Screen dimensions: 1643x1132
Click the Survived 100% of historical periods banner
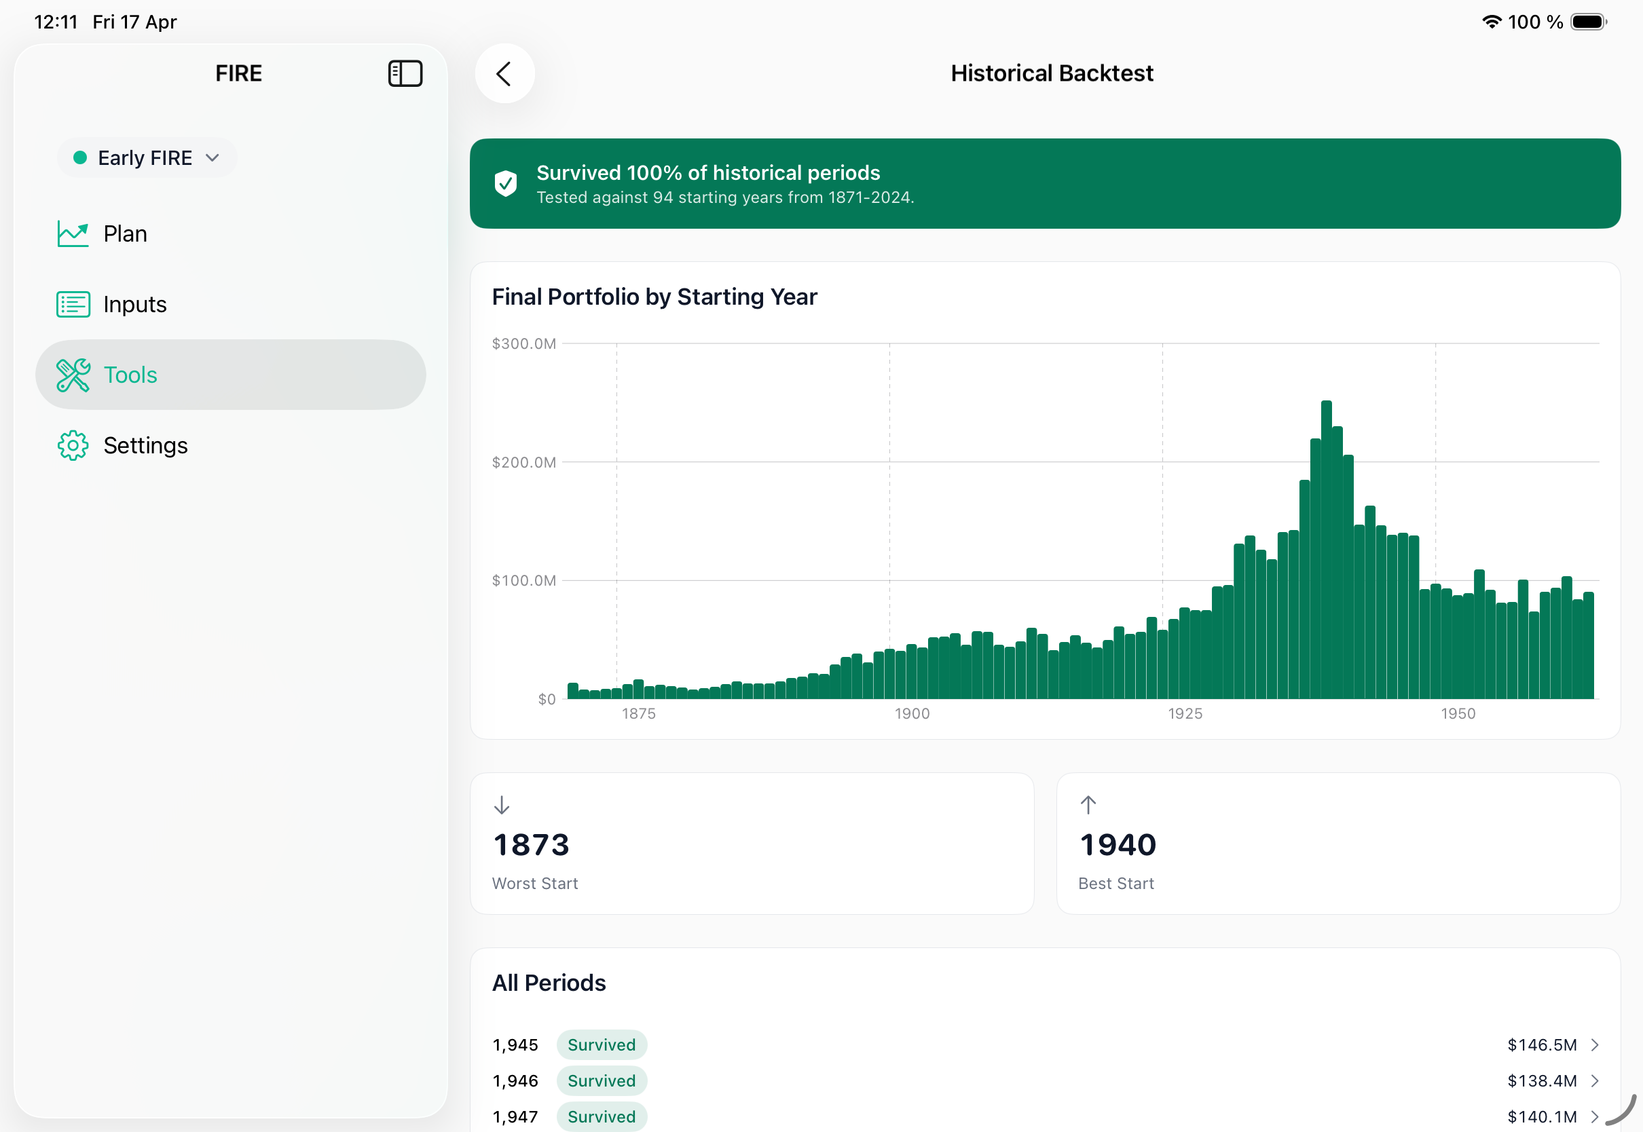[x=1045, y=184]
